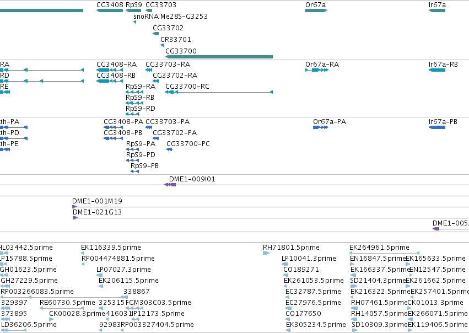469x333 pixels.
Task: Select the RH71801.5prime arrow glyph
Action: (266, 253)
